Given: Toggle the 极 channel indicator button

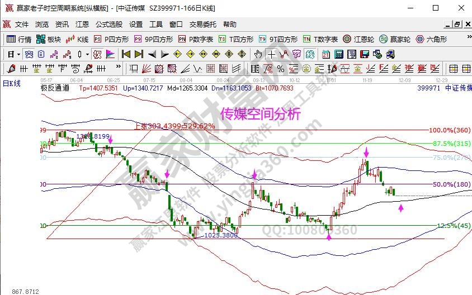Looking at the screenshot, I should coord(96,54).
